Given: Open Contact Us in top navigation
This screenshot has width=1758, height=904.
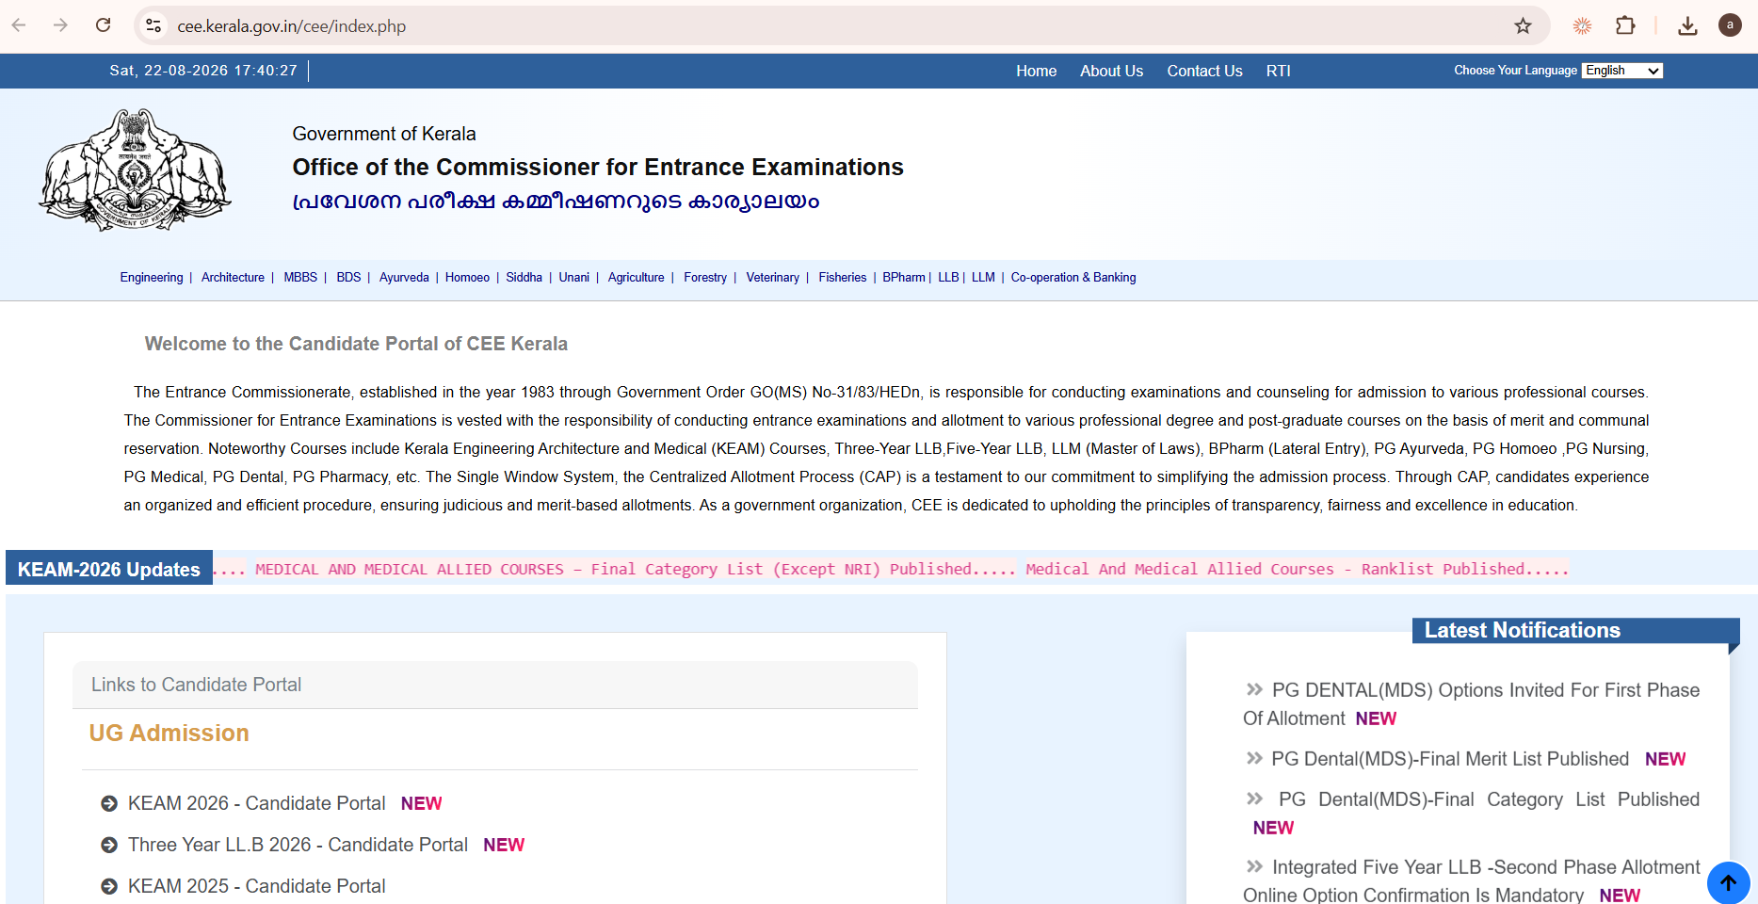Looking at the screenshot, I should [1204, 71].
